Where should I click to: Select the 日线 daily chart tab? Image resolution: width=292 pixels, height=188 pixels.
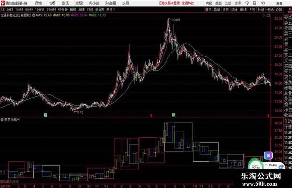pyautogui.click(x=73, y=10)
